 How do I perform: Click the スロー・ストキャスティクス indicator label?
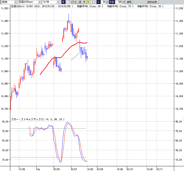(x=37, y=119)
